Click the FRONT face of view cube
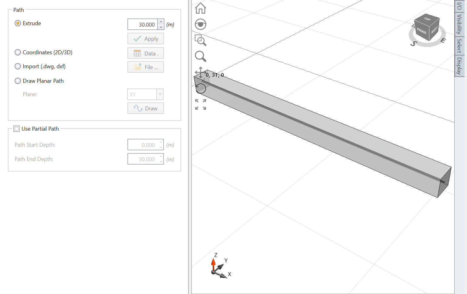 pos(421,31)
